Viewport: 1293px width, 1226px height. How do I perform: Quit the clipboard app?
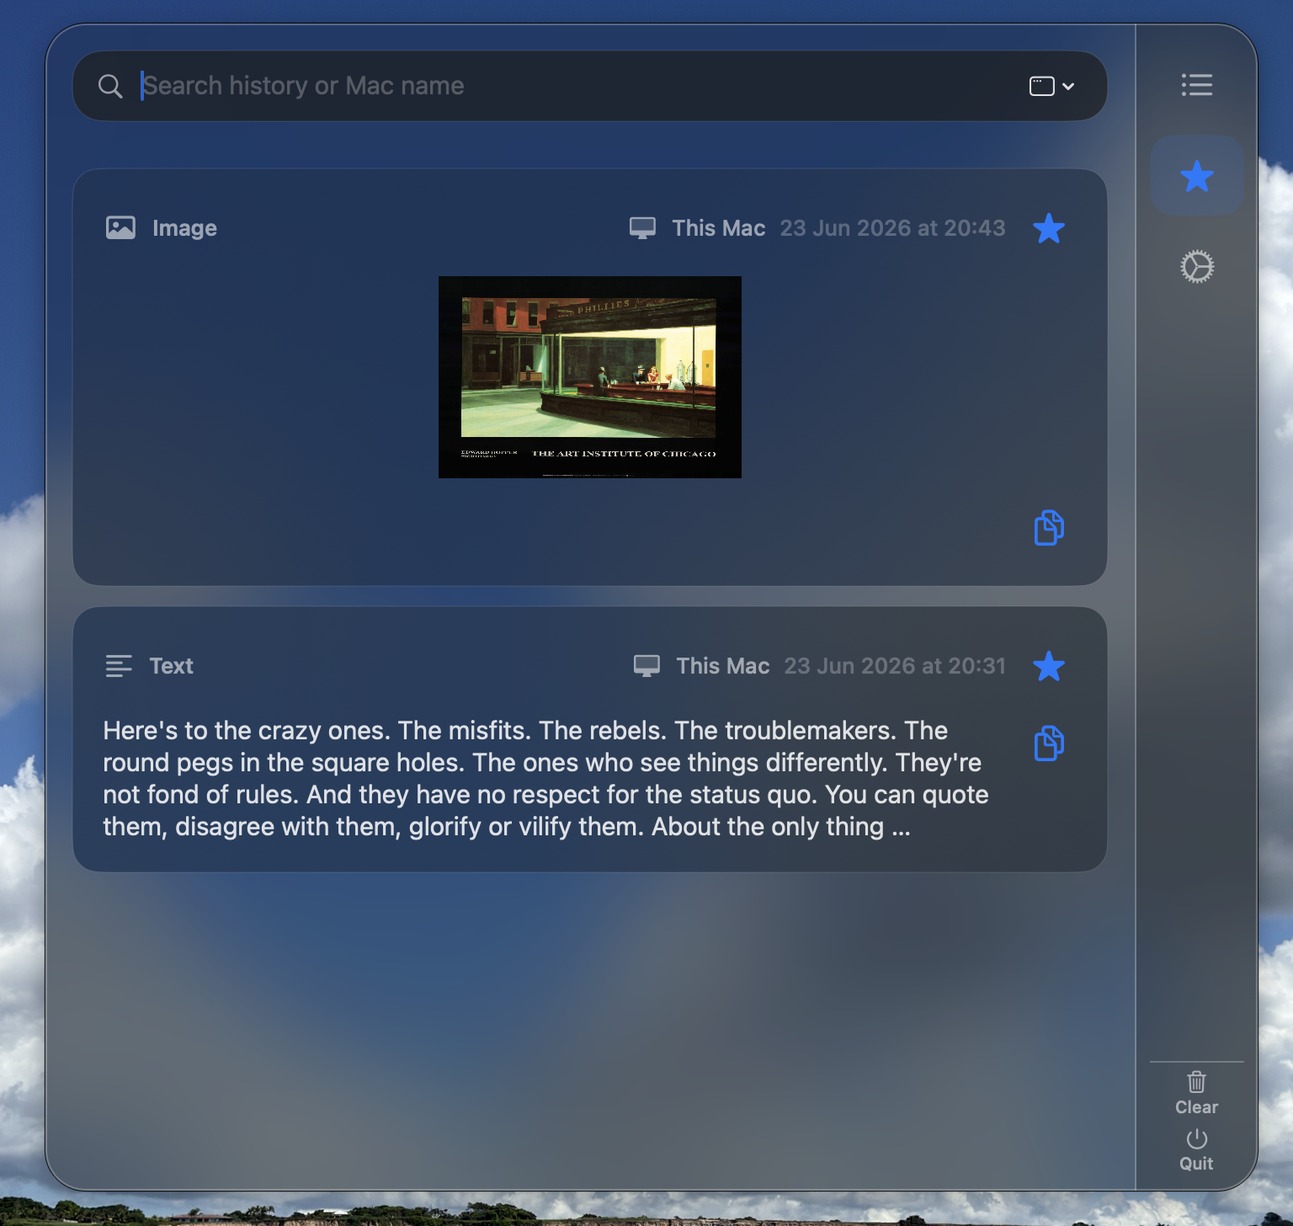[x=1196, y=1150]
